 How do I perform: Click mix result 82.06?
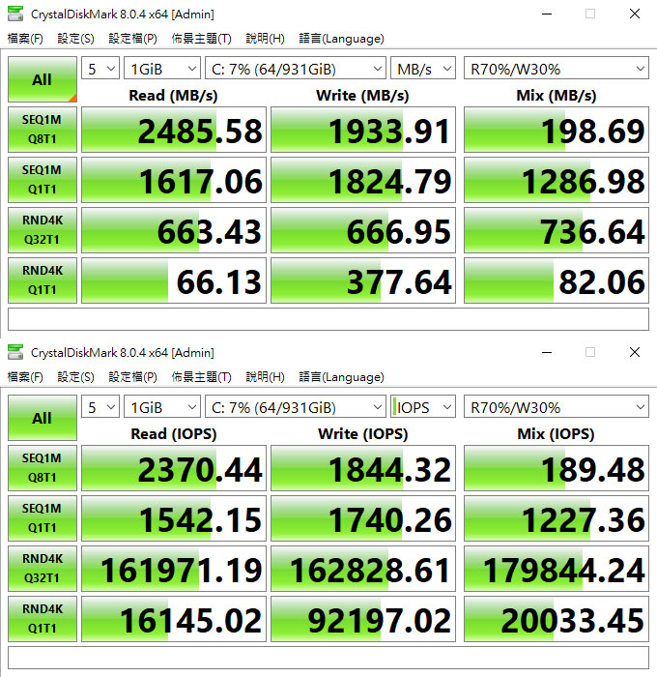pyautogui.click(x=557, y=280)
